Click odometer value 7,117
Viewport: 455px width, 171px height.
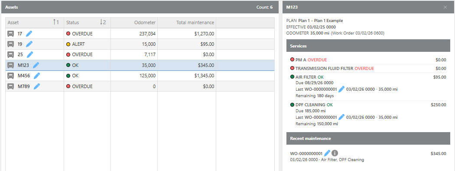(x=150, y=55)
